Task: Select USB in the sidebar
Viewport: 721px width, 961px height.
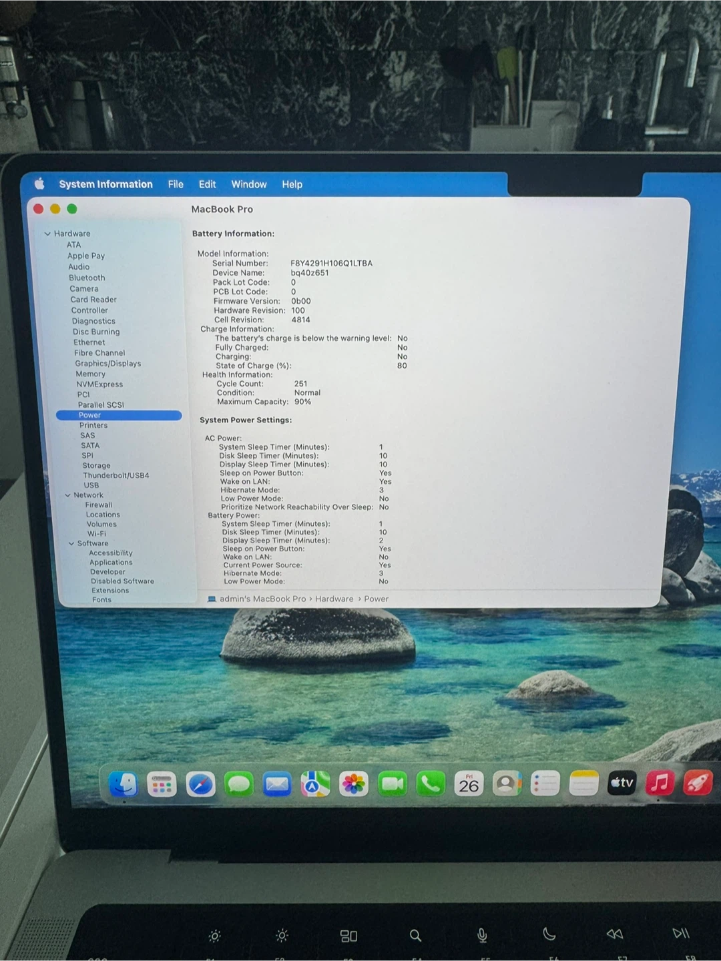Action: click(91, 485)
